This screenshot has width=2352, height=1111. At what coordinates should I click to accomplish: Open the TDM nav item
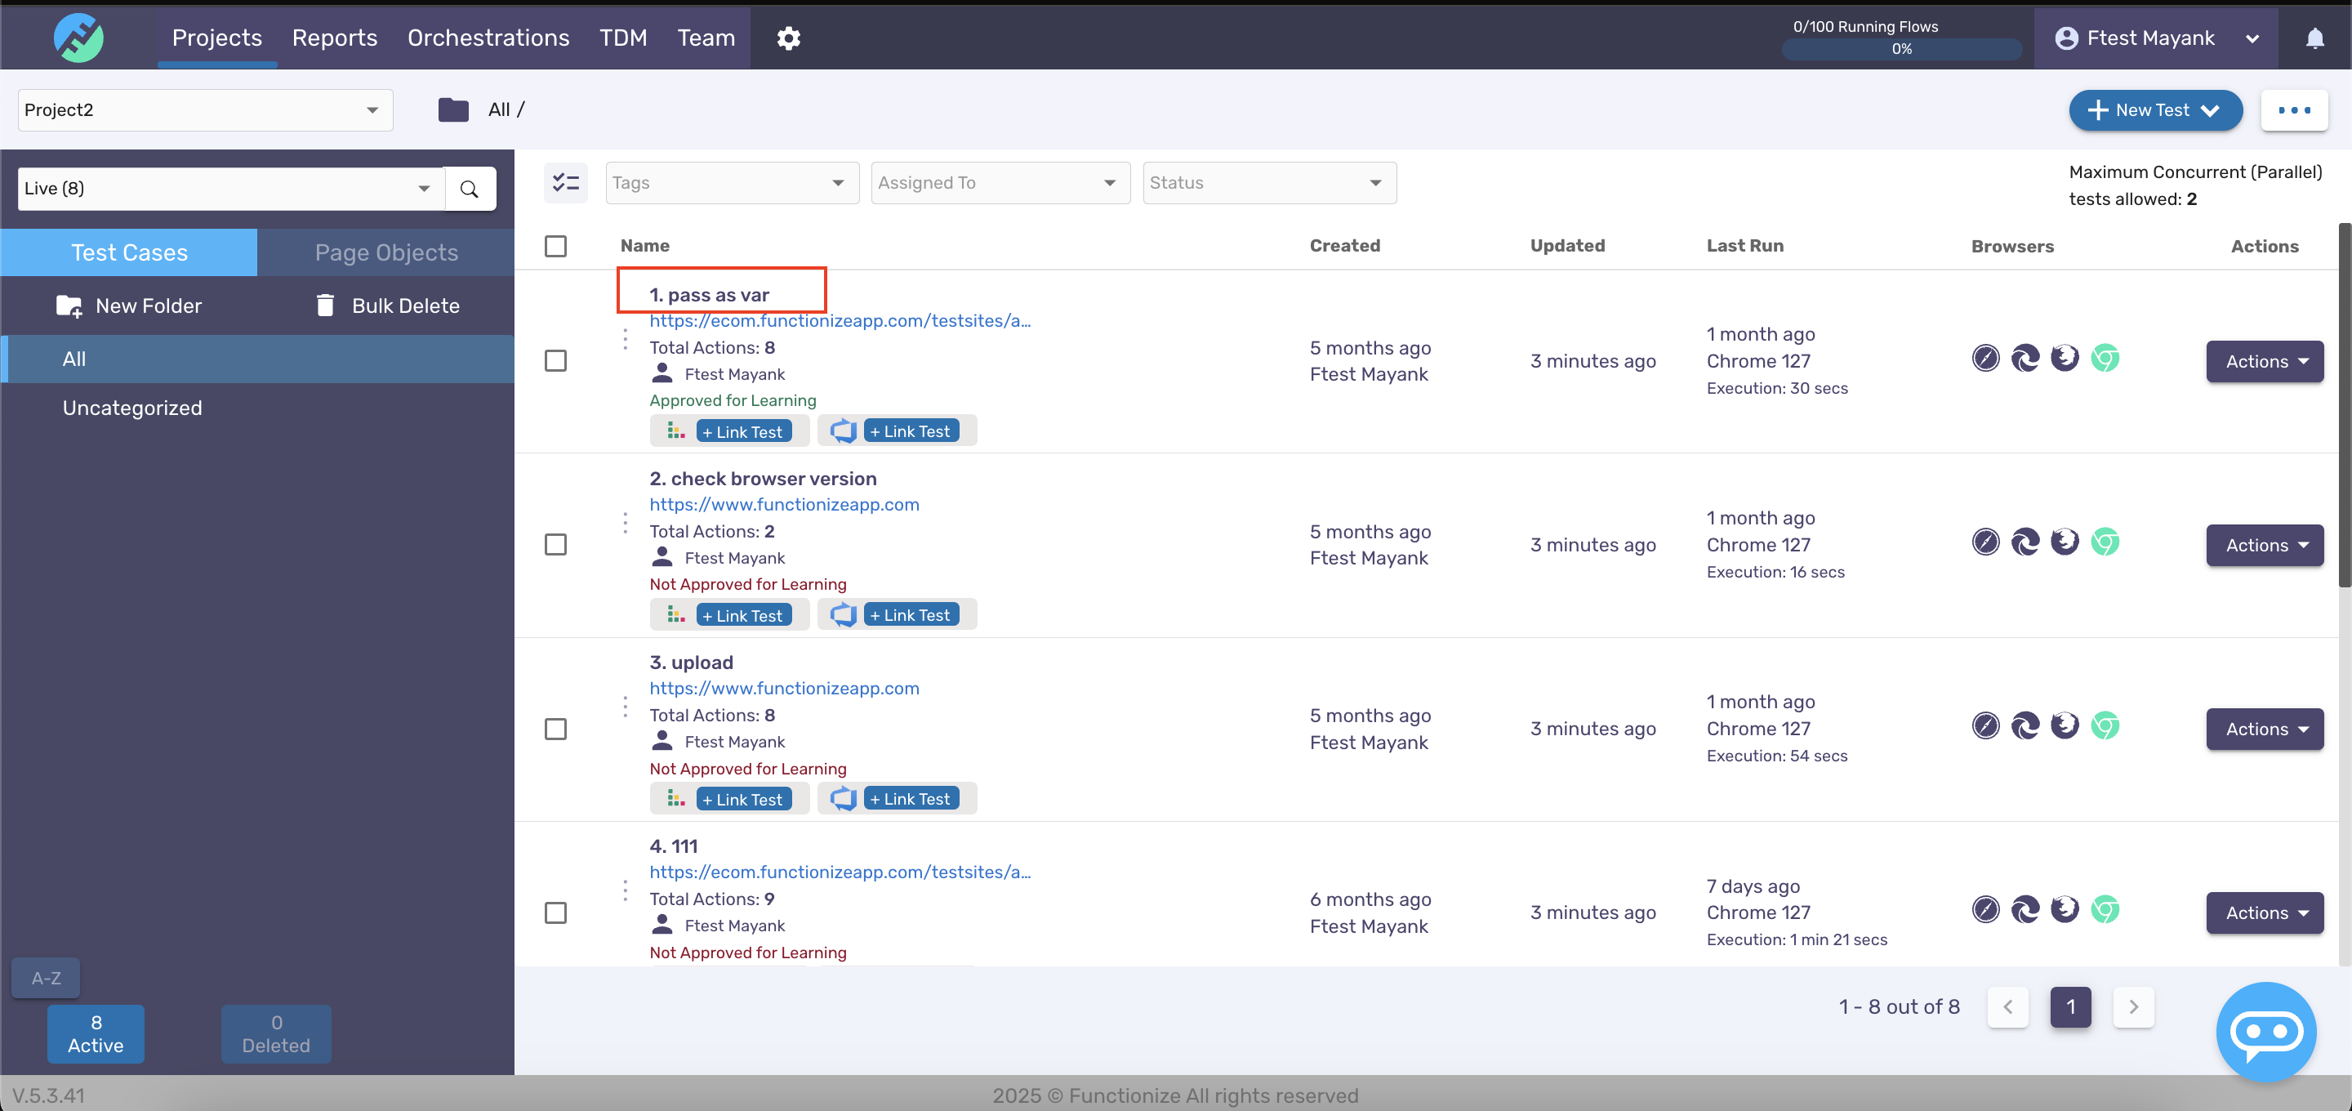622,38
